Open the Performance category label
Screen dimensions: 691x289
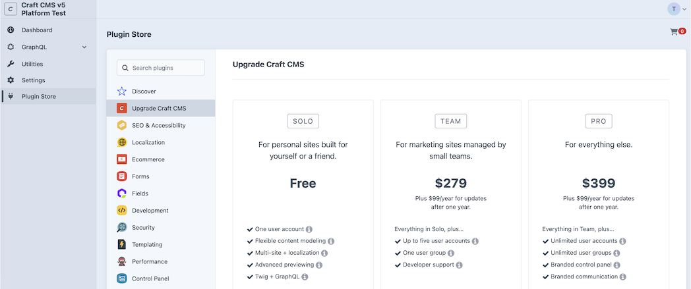[150, 261]
